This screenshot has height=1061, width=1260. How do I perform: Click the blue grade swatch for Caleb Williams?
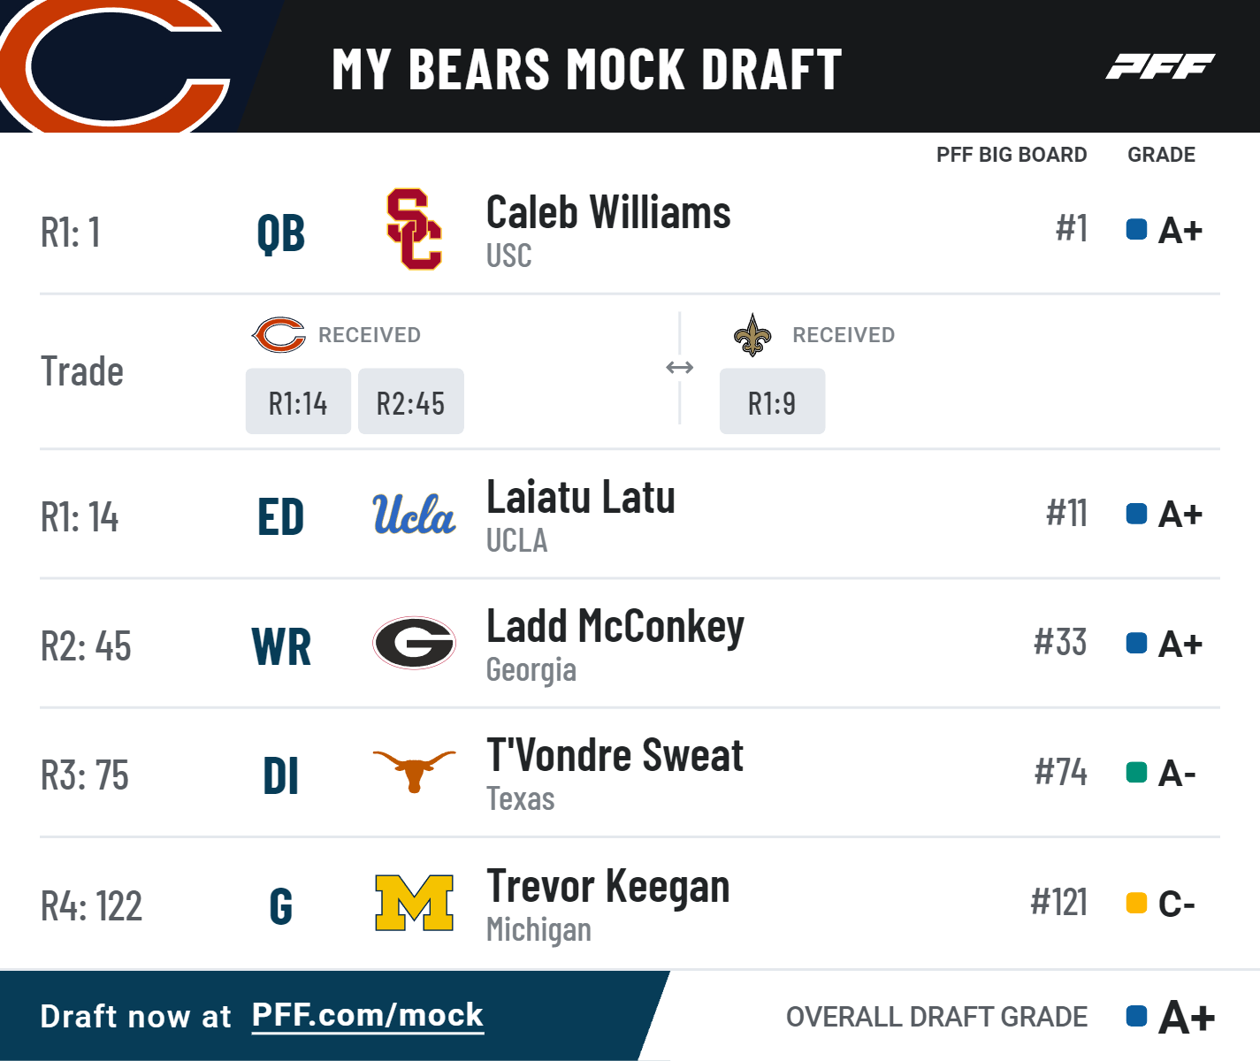pos(1136,230)
